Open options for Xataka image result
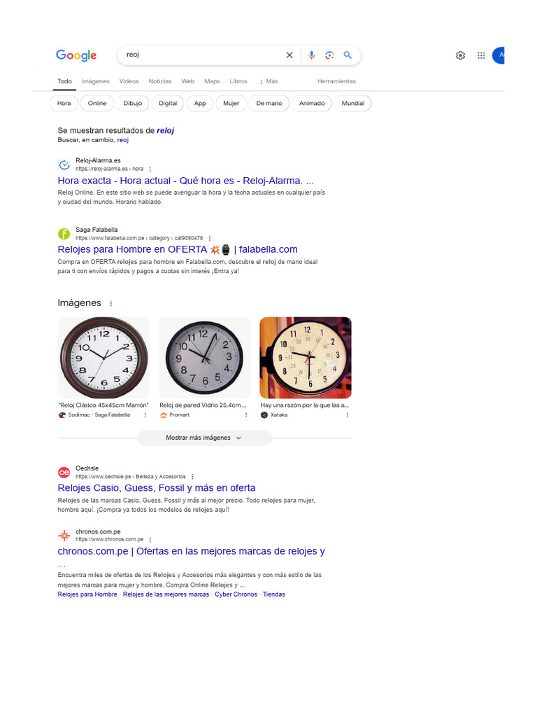The image size is (537, 717). click(x=347, y=415)
